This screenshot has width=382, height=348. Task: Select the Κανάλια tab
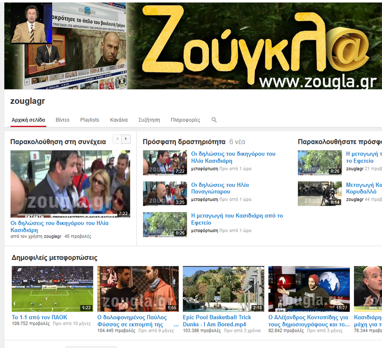(x=119, y=120)
